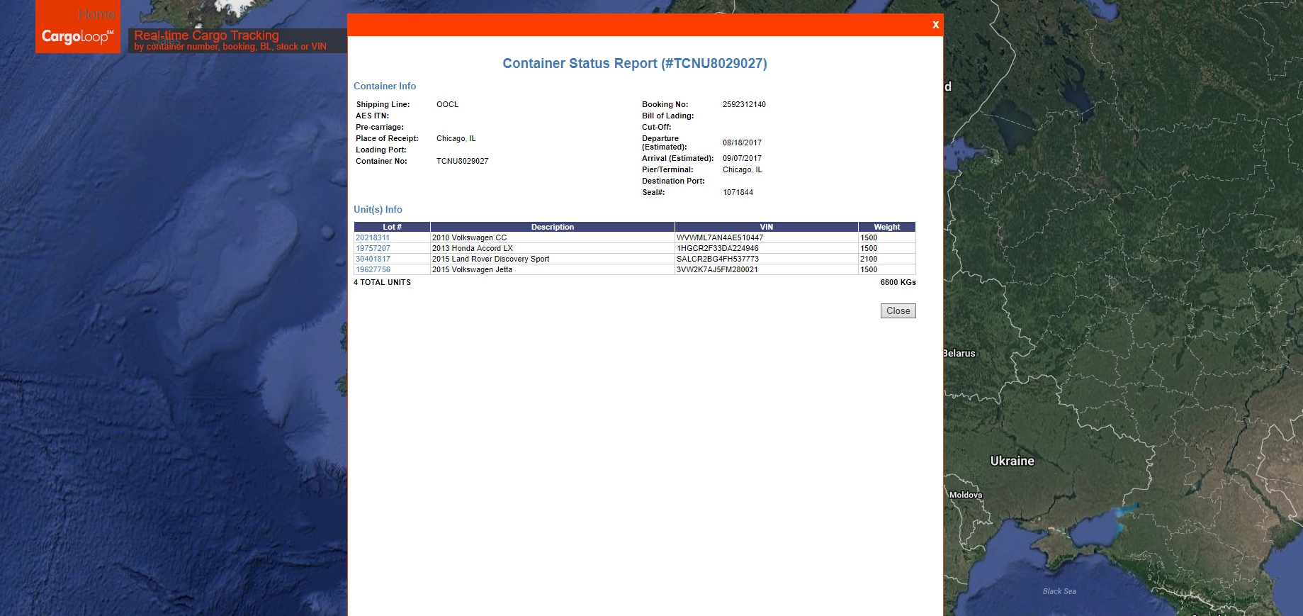The height and width of the screenshot is (616, 1303).
Task: Click Place of Receipt value Chicago, IL
Action: (456, 138)
